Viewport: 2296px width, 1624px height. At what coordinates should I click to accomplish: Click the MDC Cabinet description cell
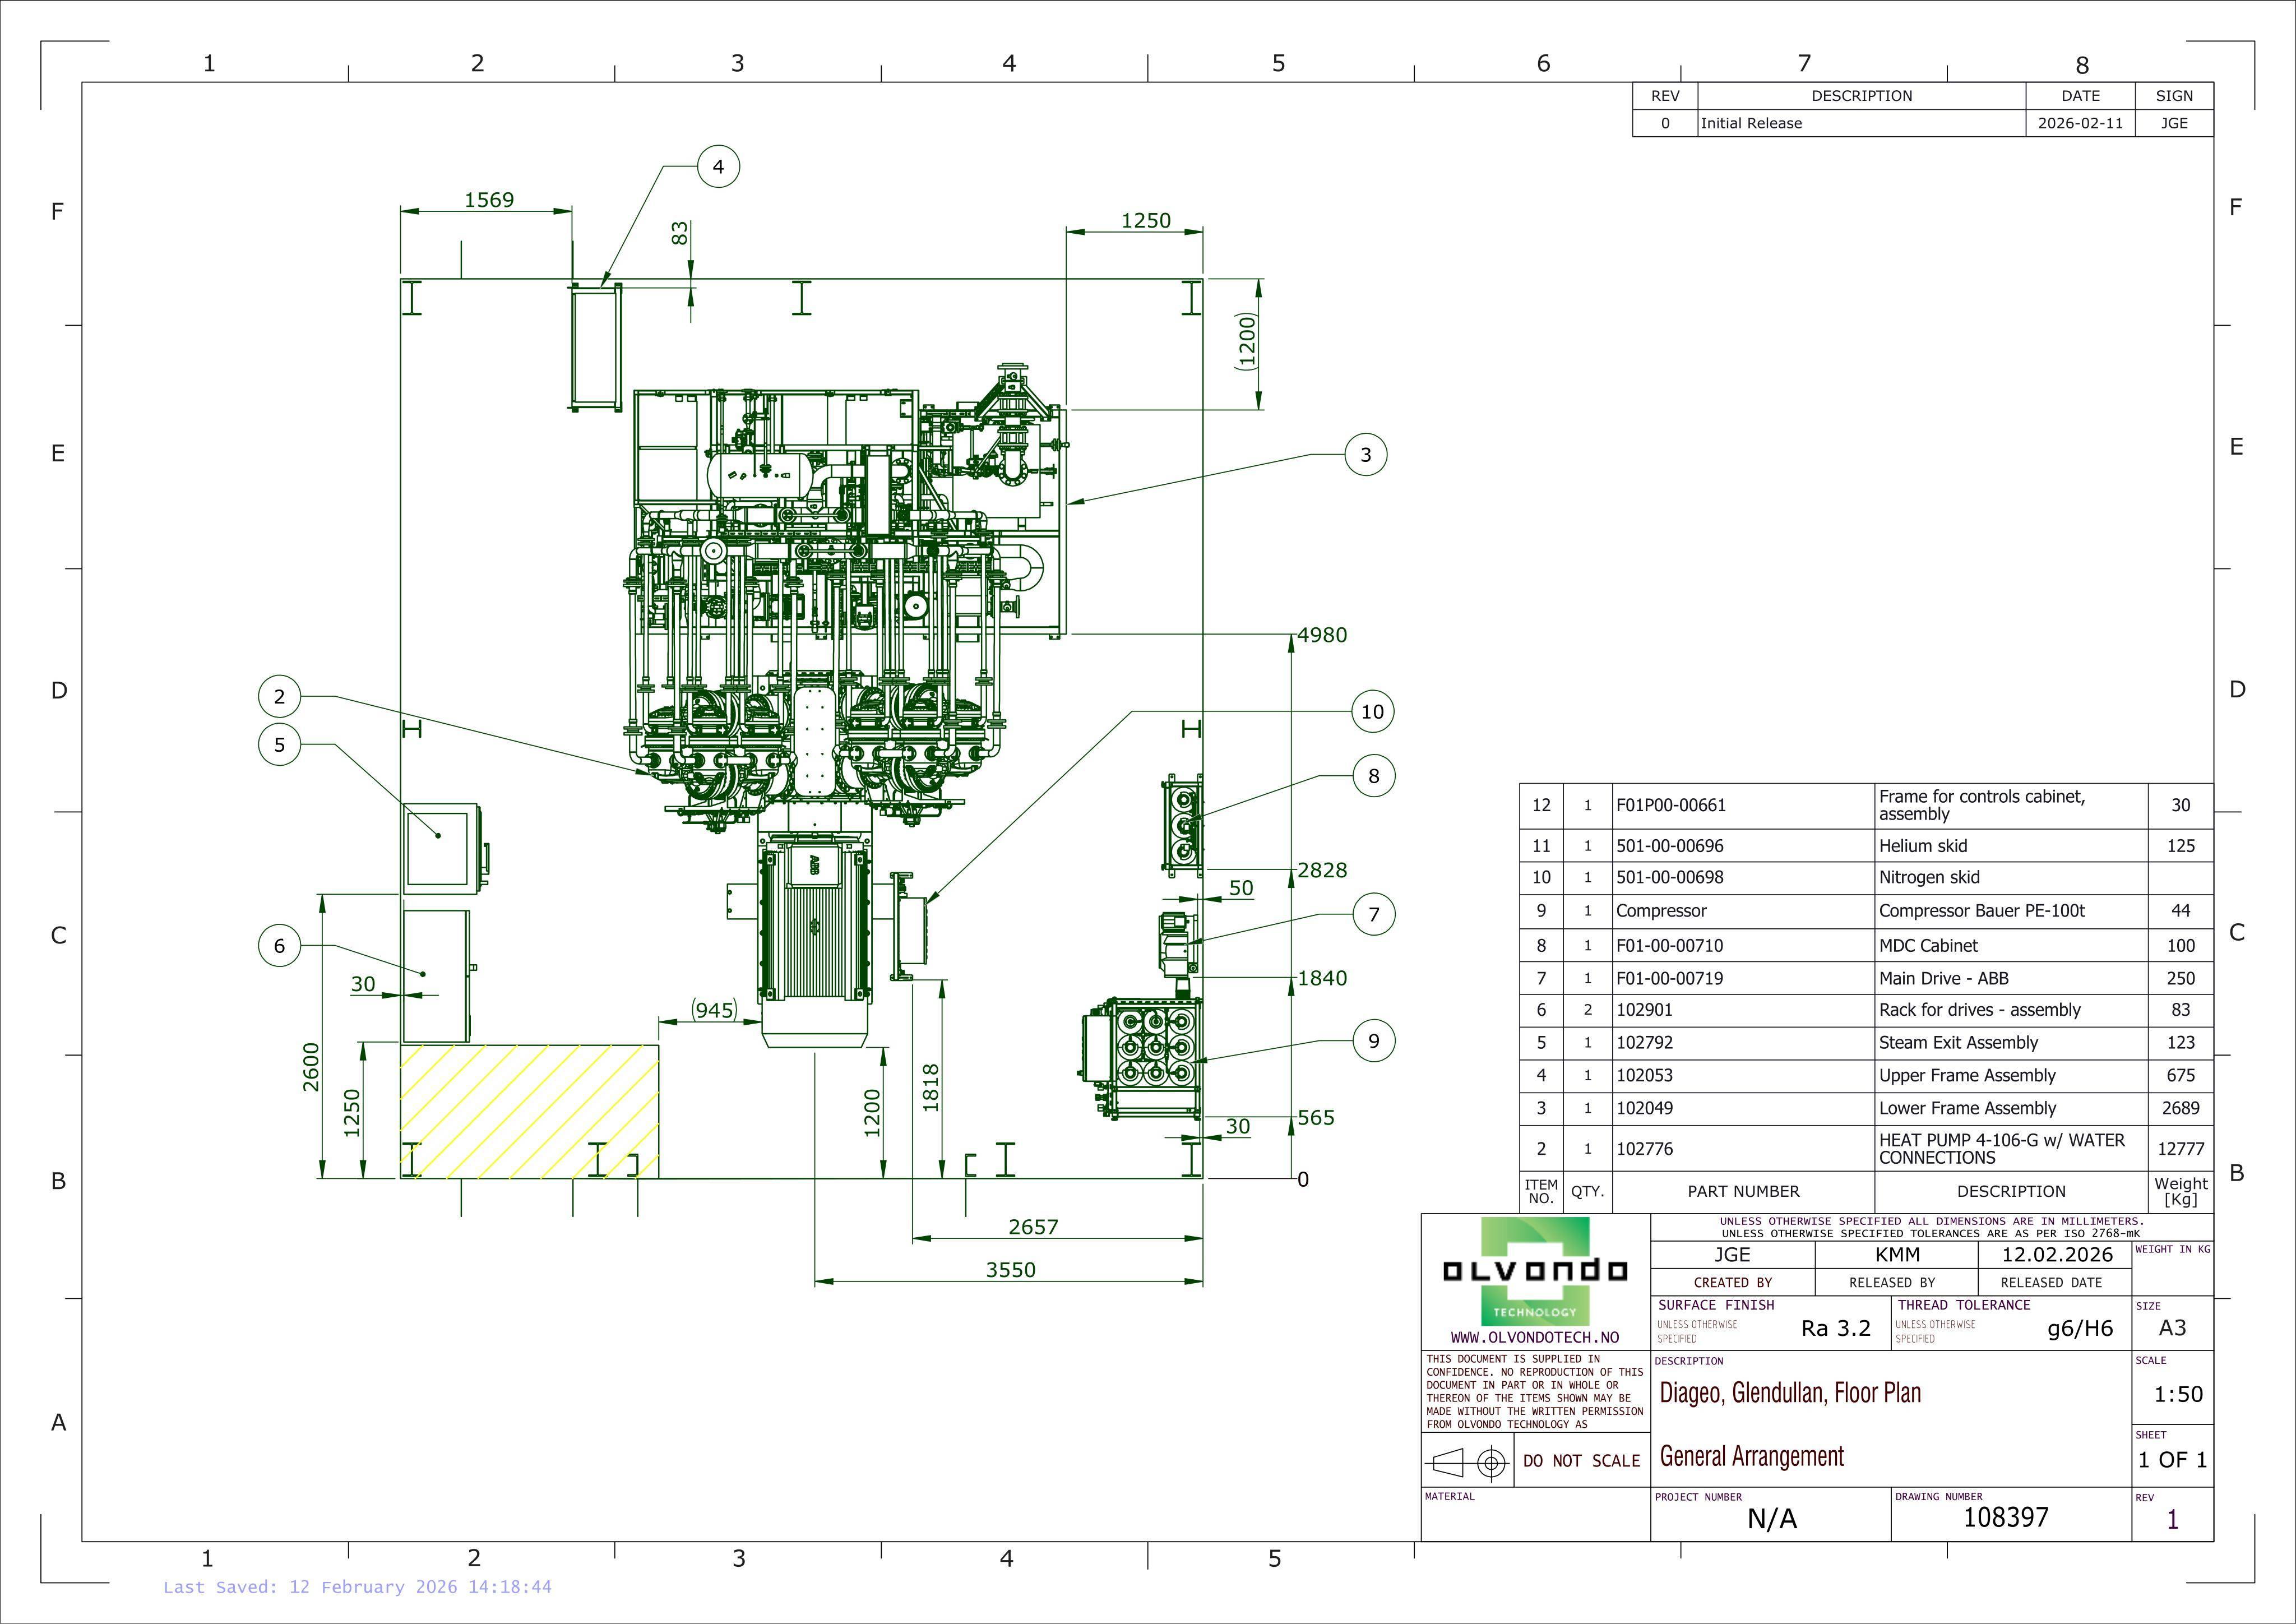pyautogui.click(x=2011, y=945)
